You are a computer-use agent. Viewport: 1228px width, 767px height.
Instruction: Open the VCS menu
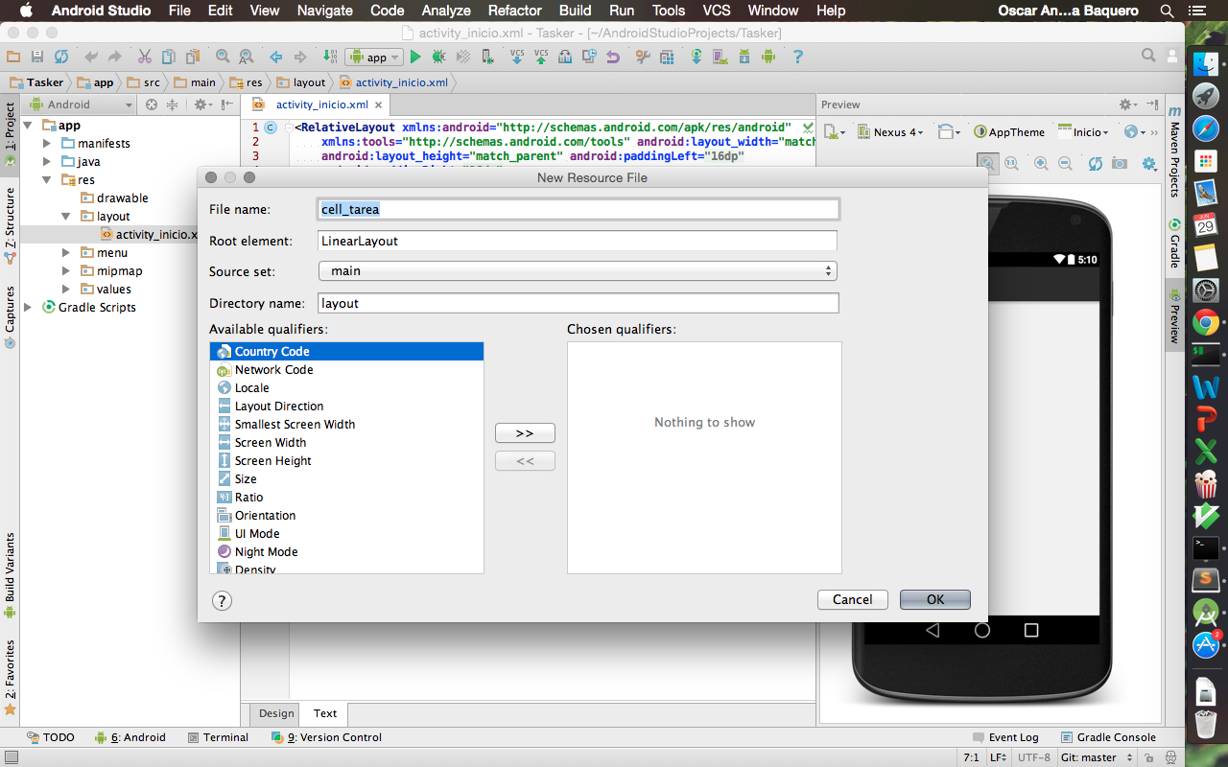coord(717,11)
